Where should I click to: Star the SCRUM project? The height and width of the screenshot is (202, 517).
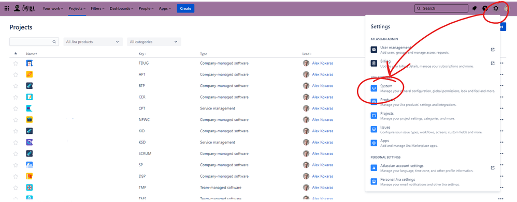(16, 153)
